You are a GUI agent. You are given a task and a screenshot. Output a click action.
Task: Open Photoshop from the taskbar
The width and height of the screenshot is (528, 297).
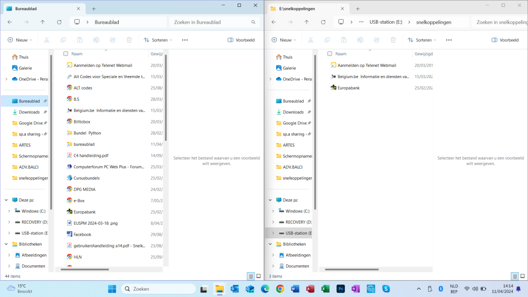tap(341, 289)
